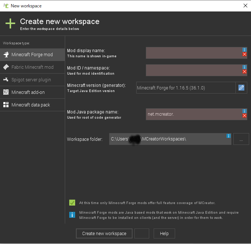The width and height of the screenshot is (251, 244).
Task: Click 'Used for mod identification' text
Action: click(91, 74)
